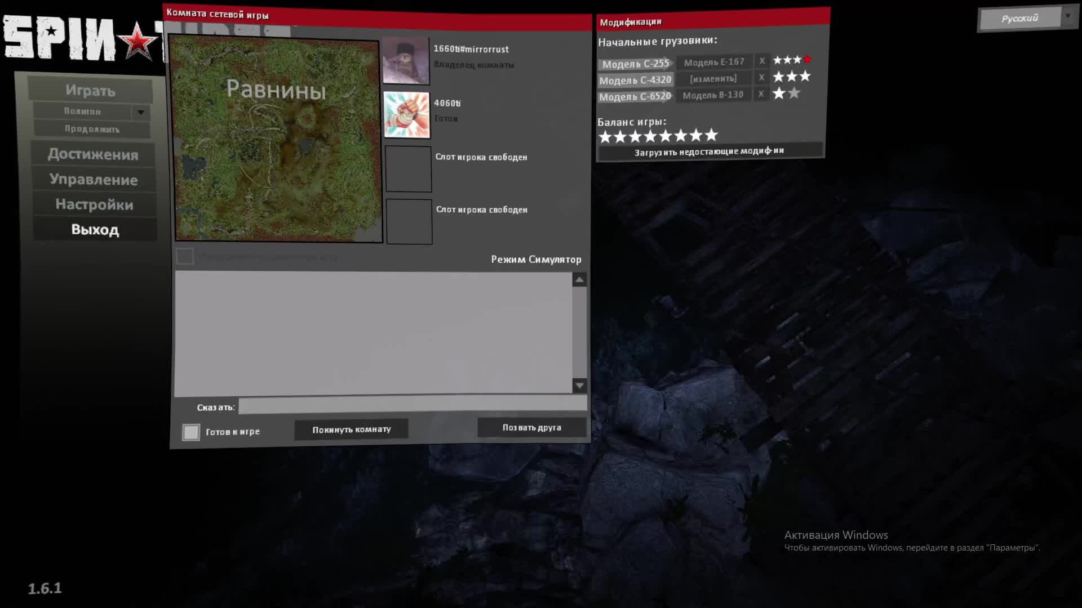1082x608 pixels.
Task: Click the red star in the SPINTIRES logo
Action: [x=138, y=42]
